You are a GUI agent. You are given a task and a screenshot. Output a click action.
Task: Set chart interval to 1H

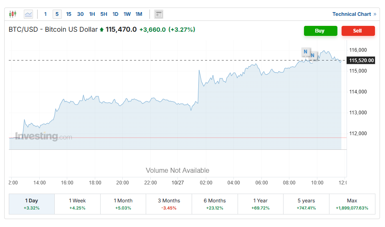[92, 14]
